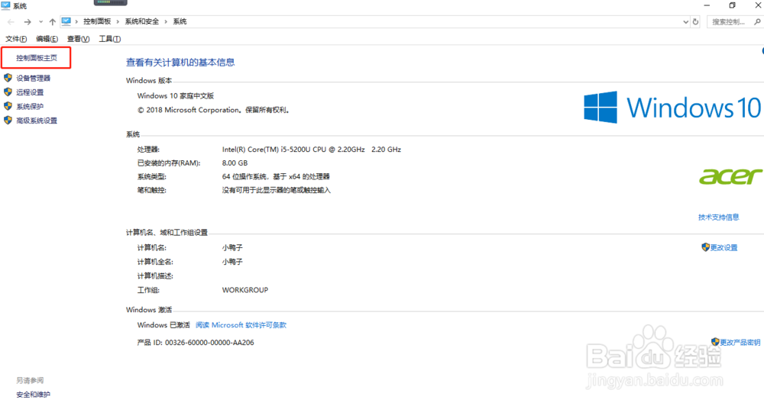The image size is (764, 406).
Task: Select 控制面板 breadcrumb in the address bar
Action: click(97, 21)
